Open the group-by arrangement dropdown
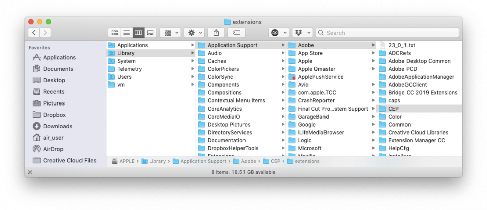The height and width of the screenshot is (210, 487). 170,33
